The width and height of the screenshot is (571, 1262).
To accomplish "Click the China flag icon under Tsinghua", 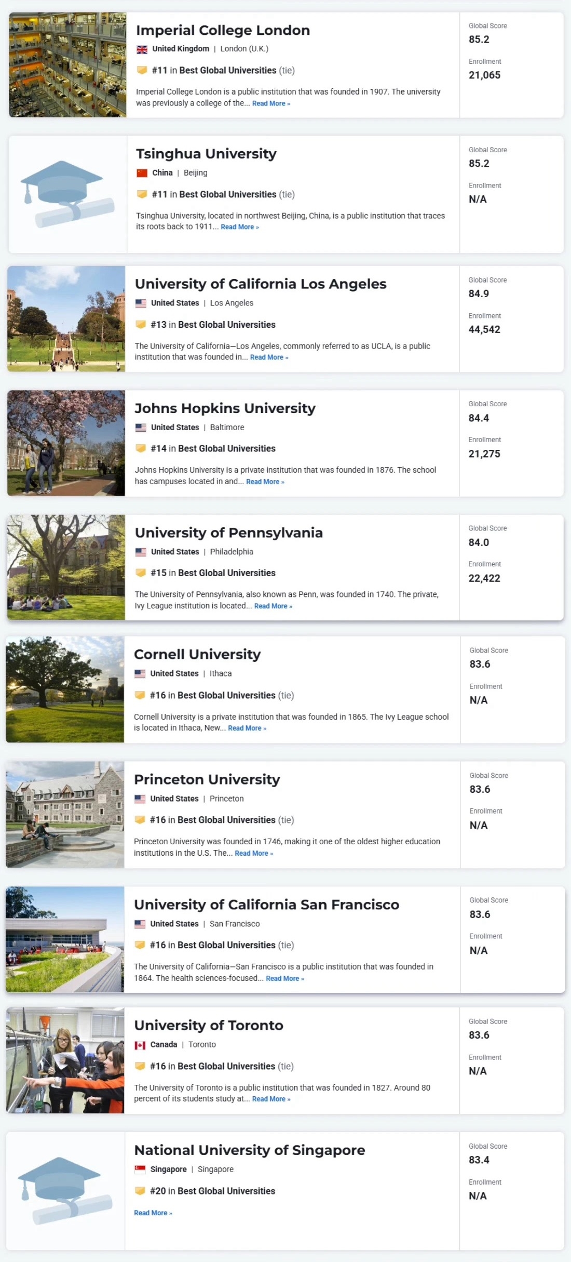I will point(142,173).
